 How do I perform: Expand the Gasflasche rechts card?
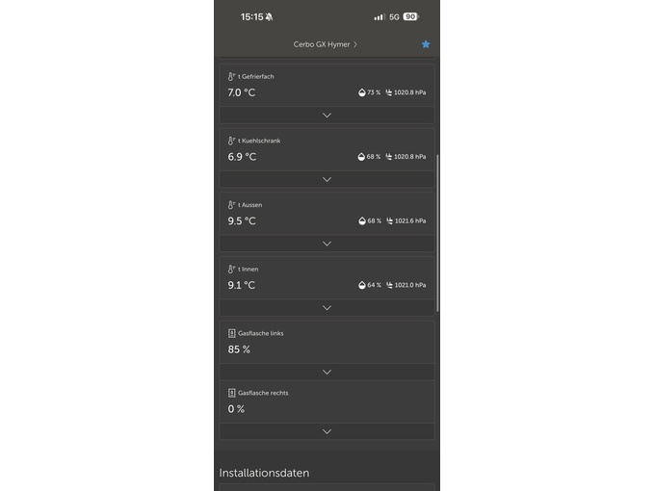[x=327, y=431]
